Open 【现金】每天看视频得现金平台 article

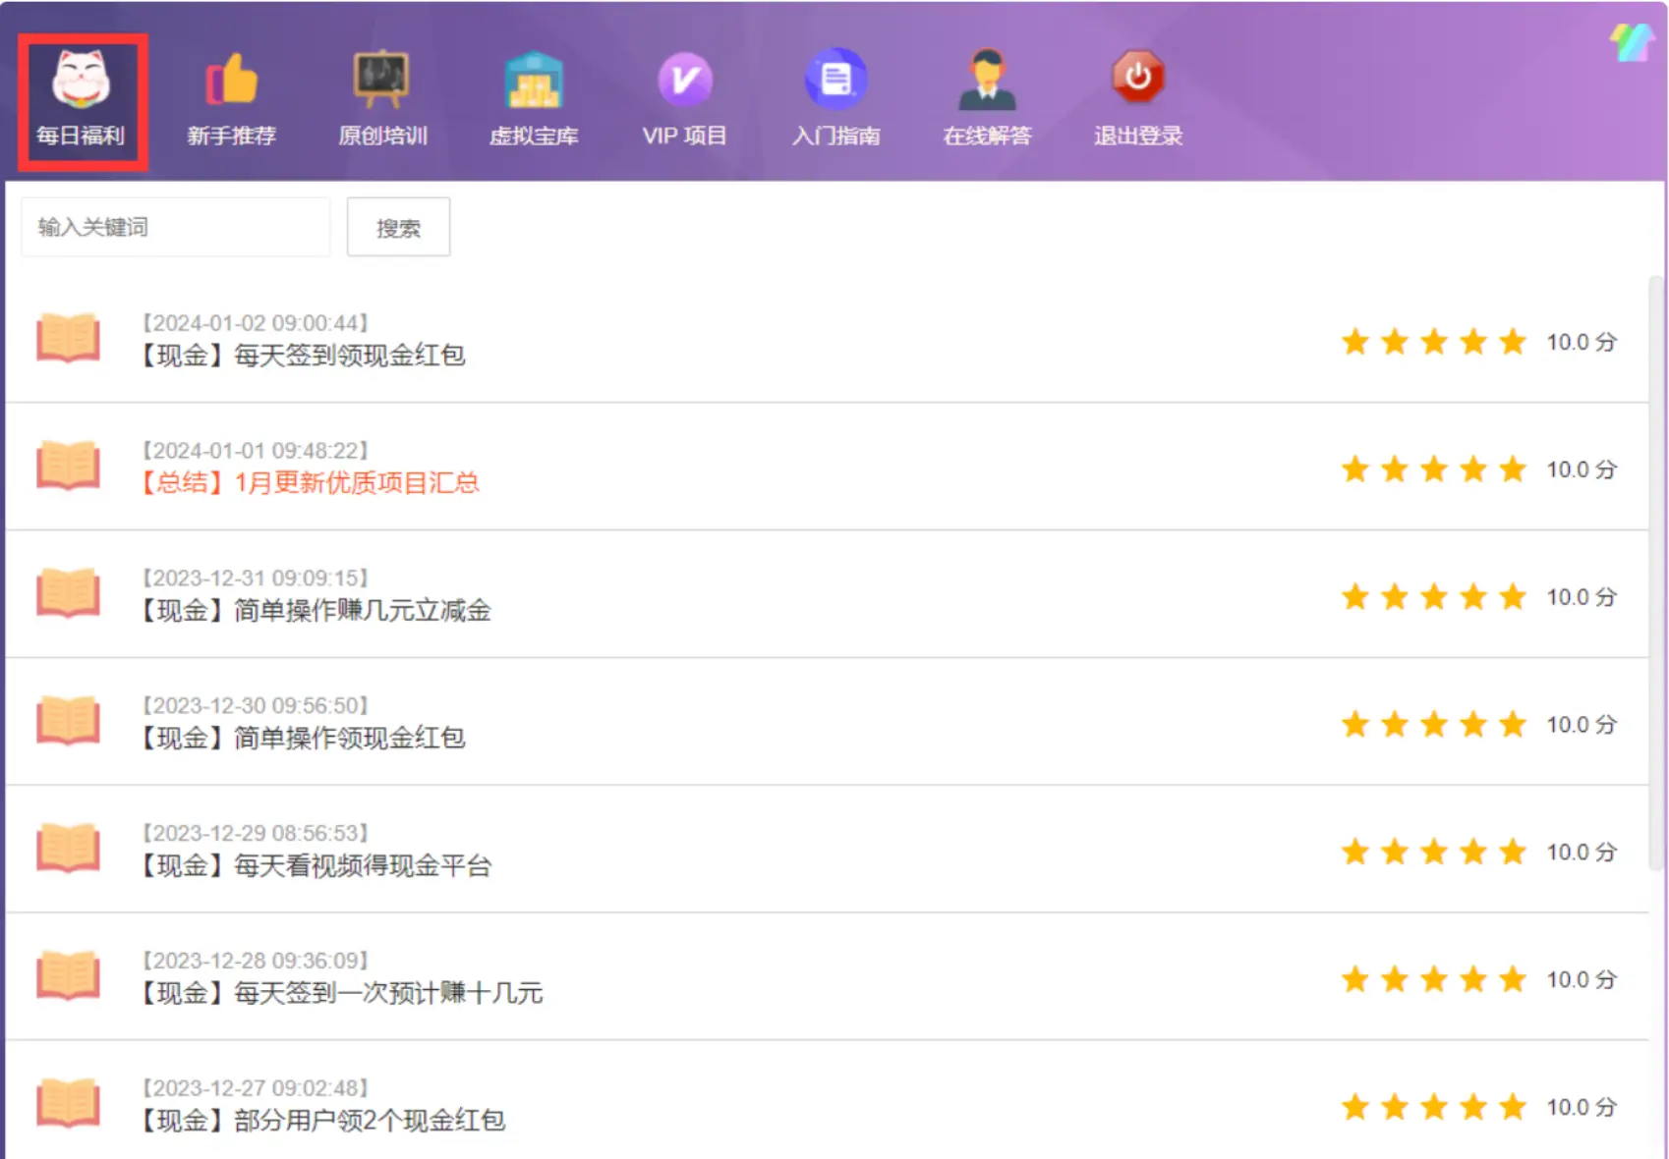[x=314, y=866]
